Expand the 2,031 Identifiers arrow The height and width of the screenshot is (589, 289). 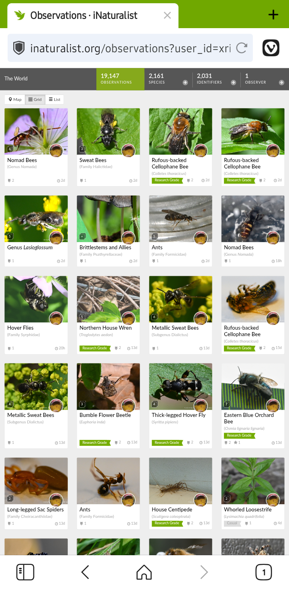click(x=233, y=82)
